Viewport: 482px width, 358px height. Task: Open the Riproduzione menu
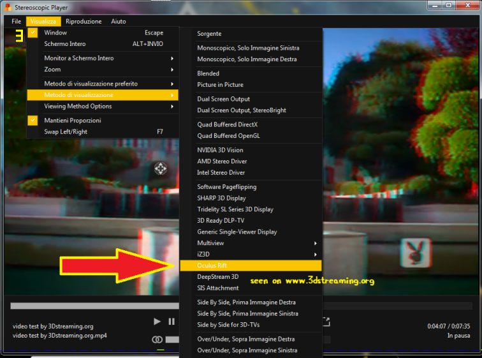84,21
